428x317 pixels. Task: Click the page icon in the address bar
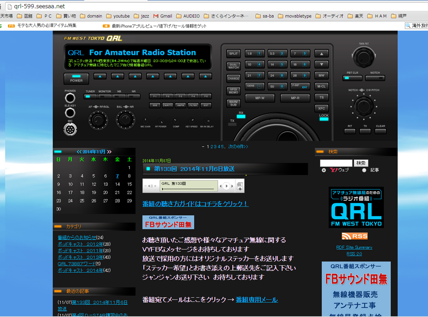coord(10,6)
